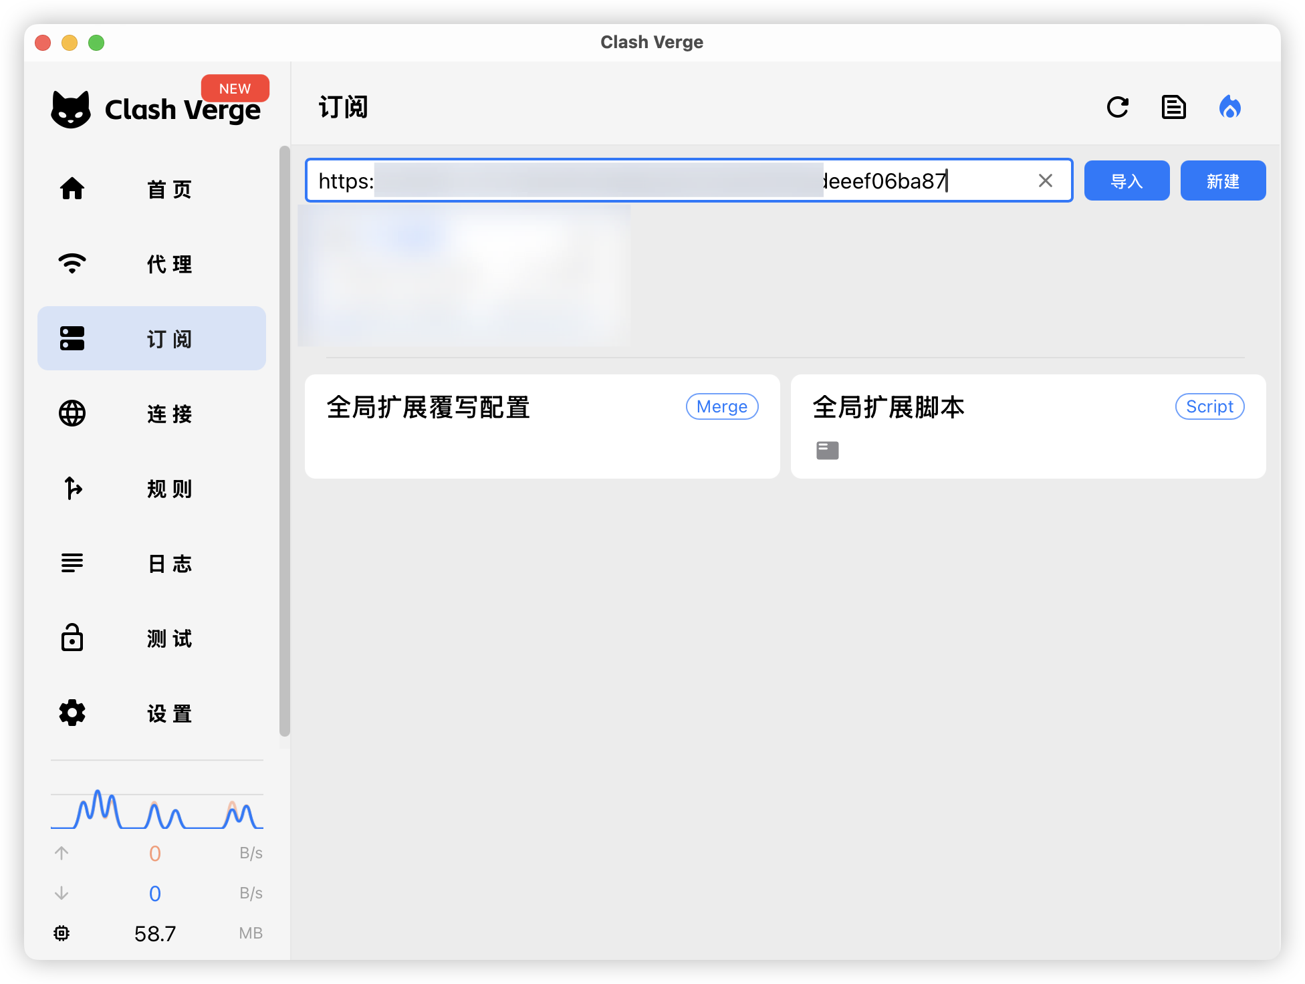Open the runtime config document icon
Image resolution: width=1305 pixels, height=984 pixels.
pyautogui.click(x=1173, y=107)
